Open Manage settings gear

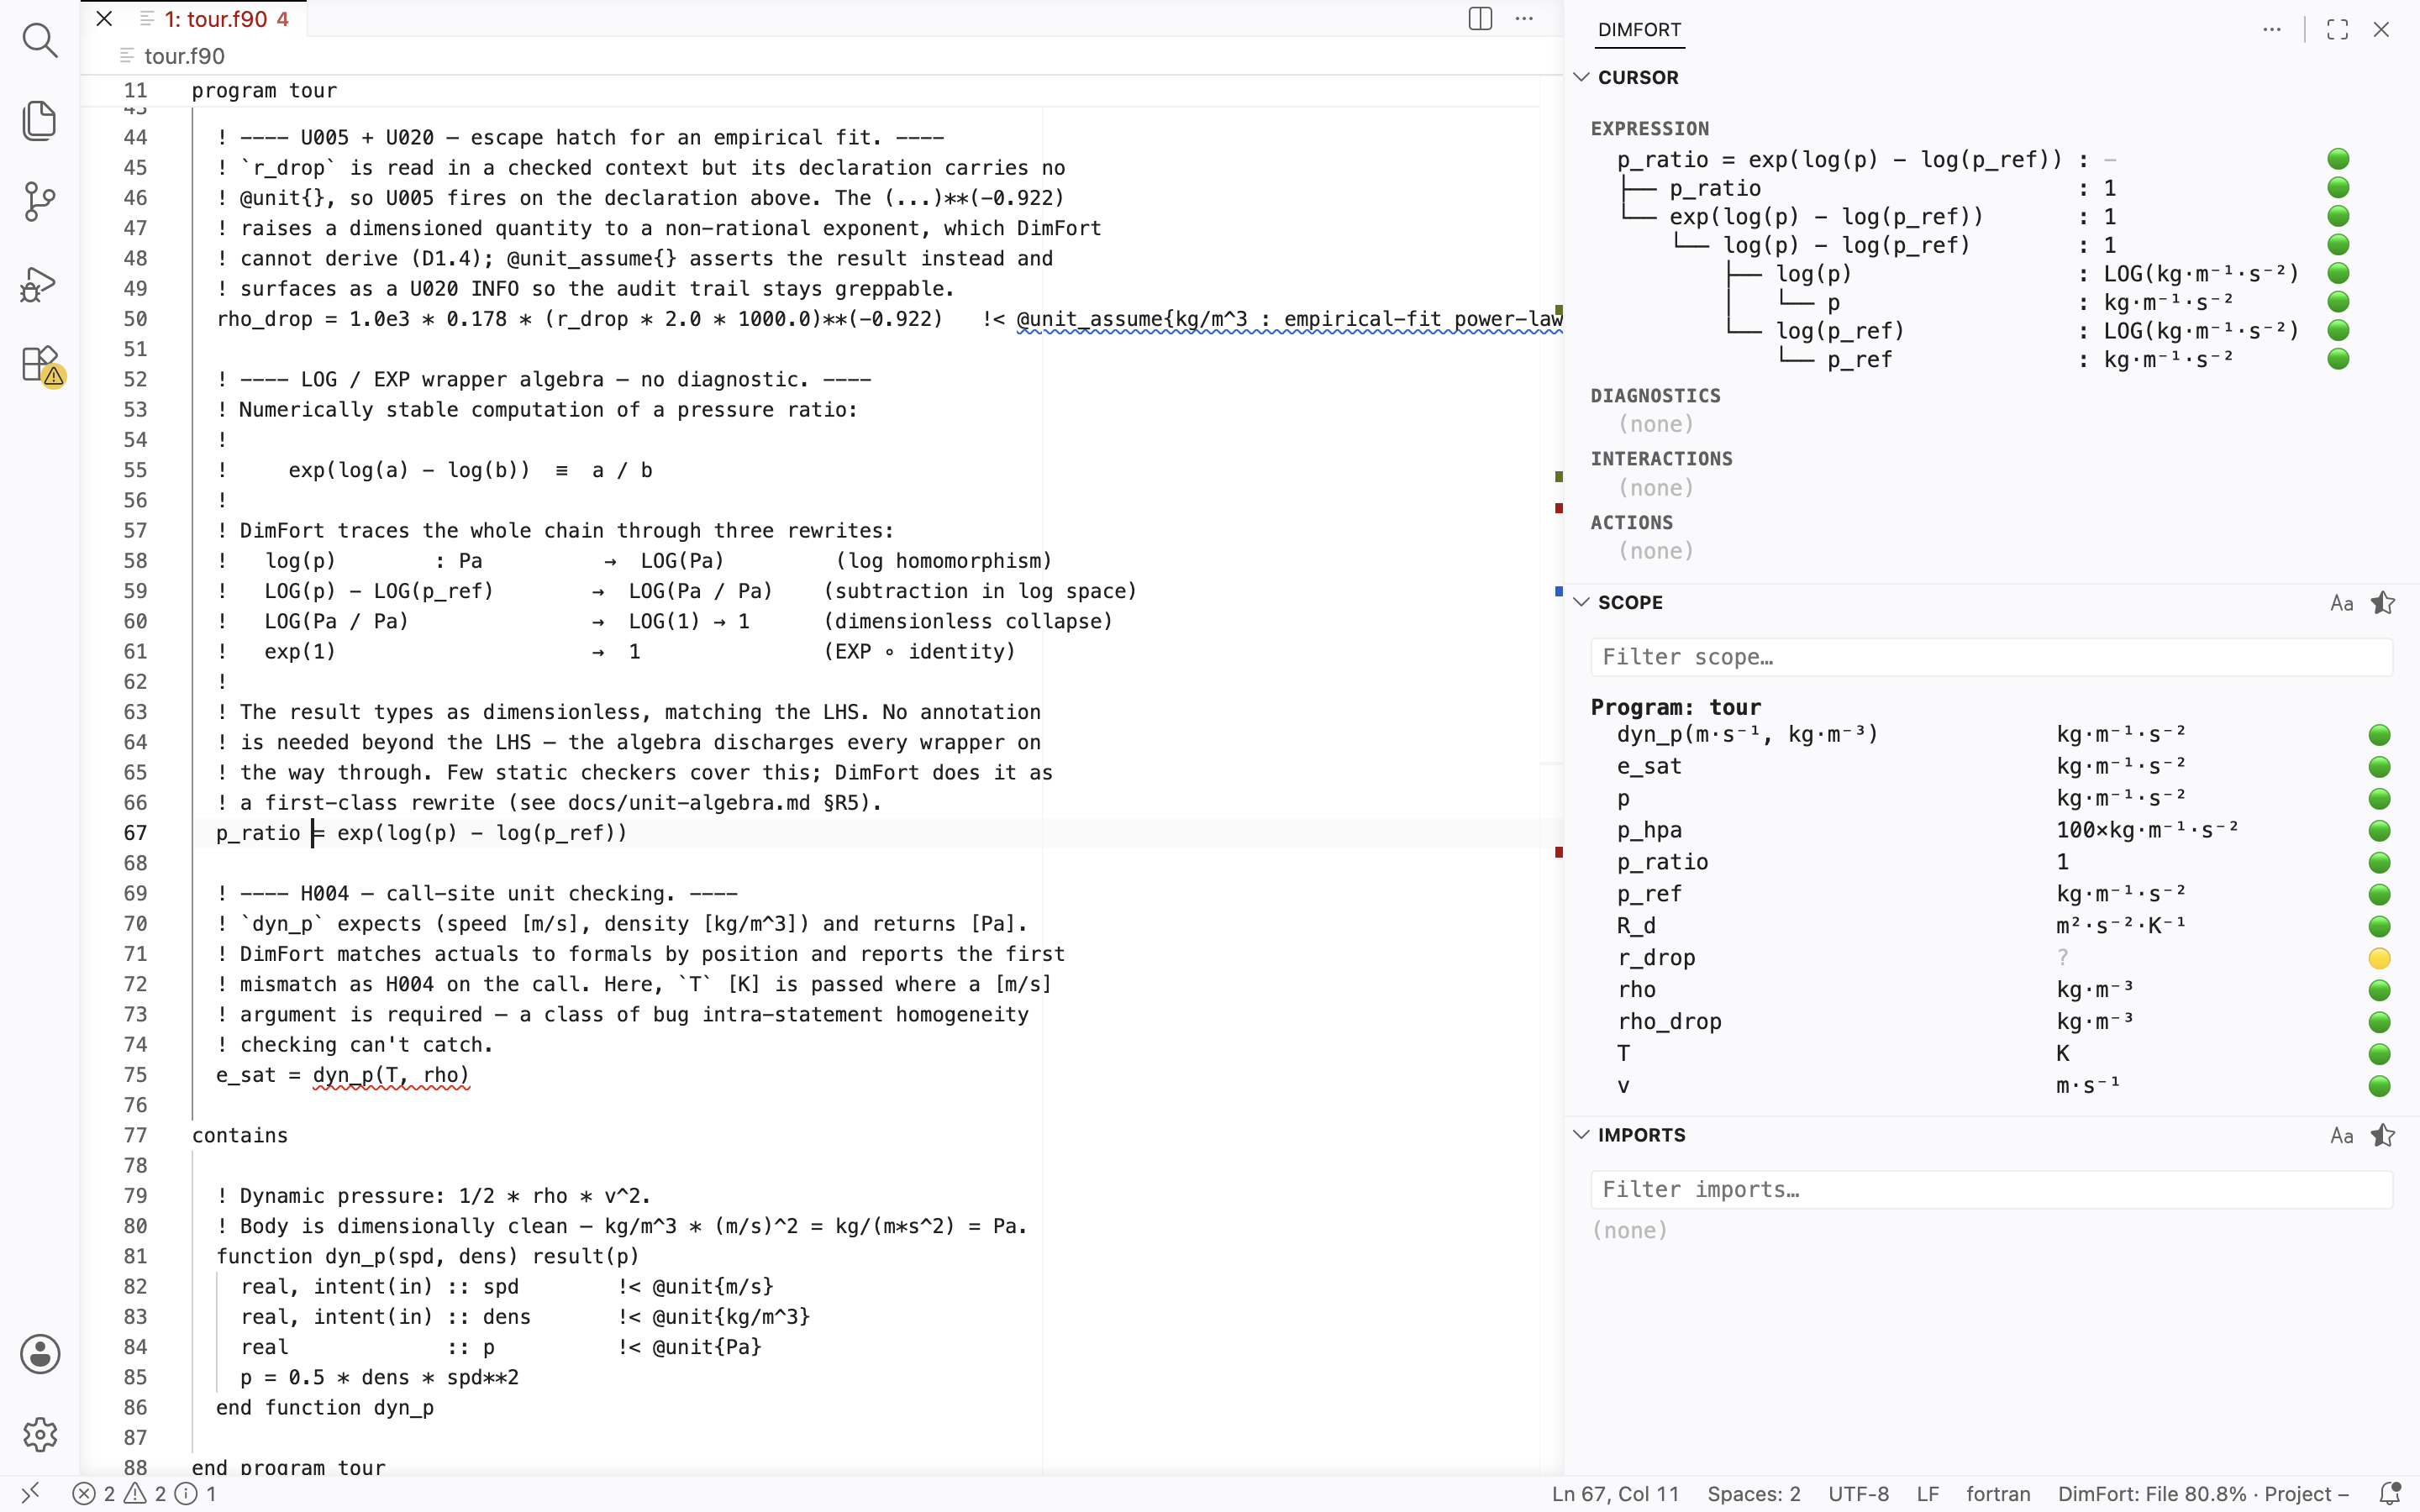(x=40, y=1434)
